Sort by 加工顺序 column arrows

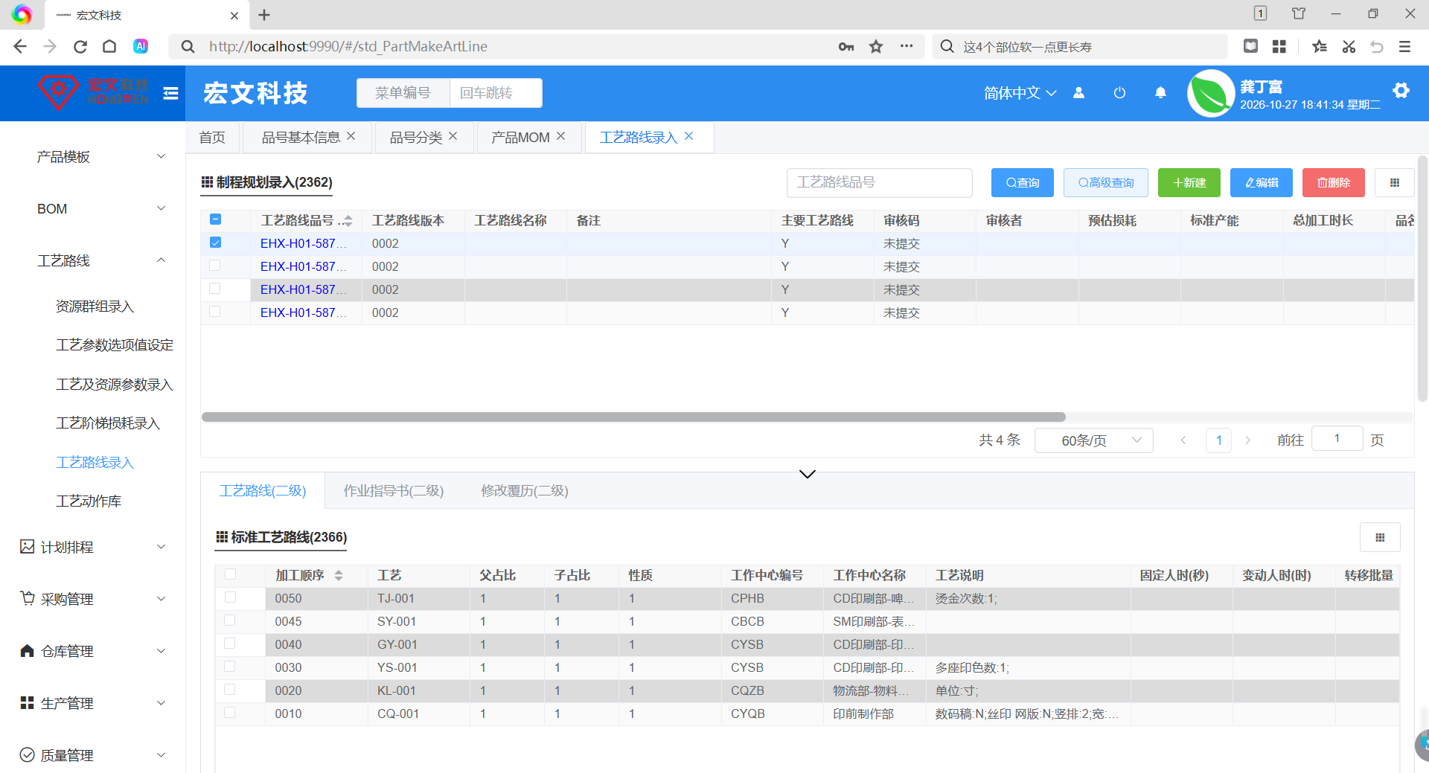(339, 575)
